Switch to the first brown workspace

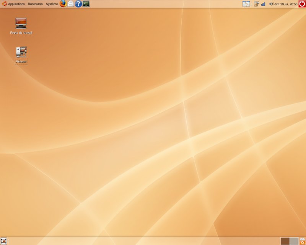click(x=285, y=241)
